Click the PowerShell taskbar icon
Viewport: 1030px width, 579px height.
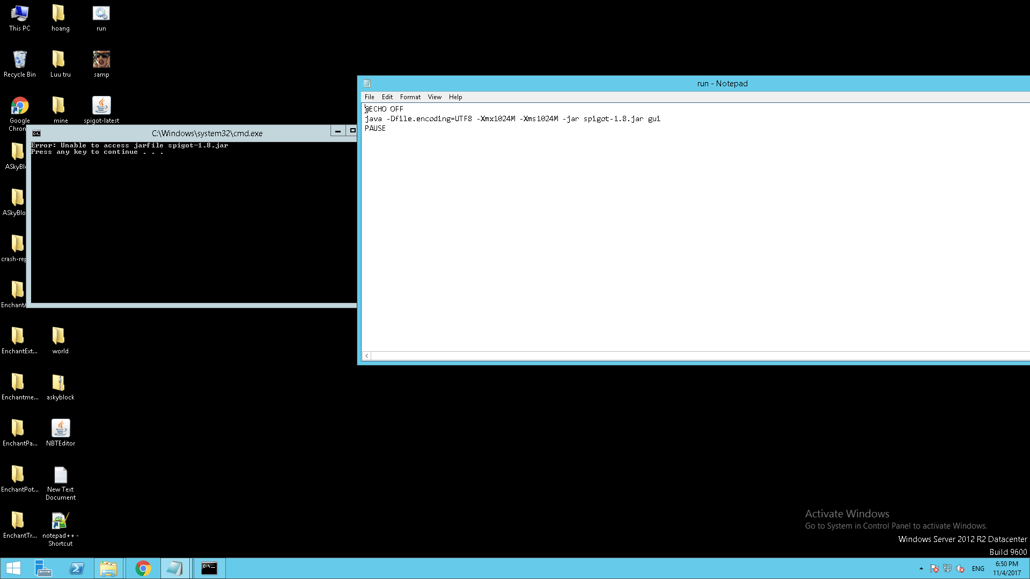[x=77, y=568]
